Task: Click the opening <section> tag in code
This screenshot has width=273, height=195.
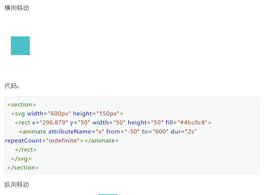Action: pyautogui.click(x=21, y=105)
